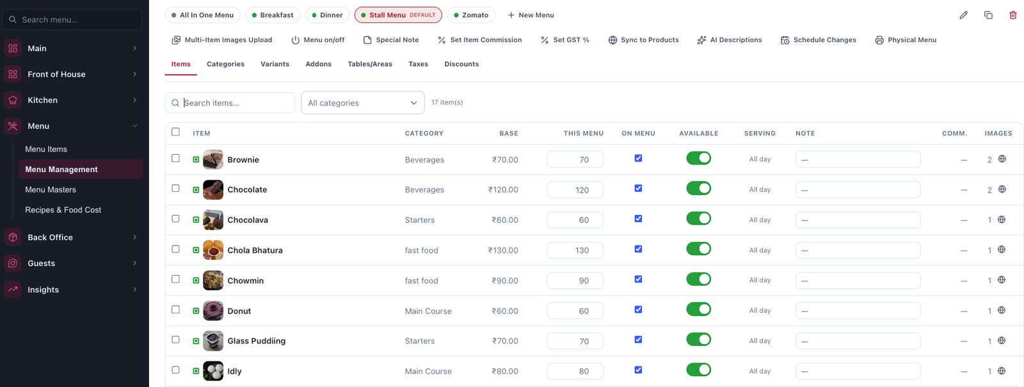Click the Back Office box icon
The image size is (1024, 387).
click(13, 237)
